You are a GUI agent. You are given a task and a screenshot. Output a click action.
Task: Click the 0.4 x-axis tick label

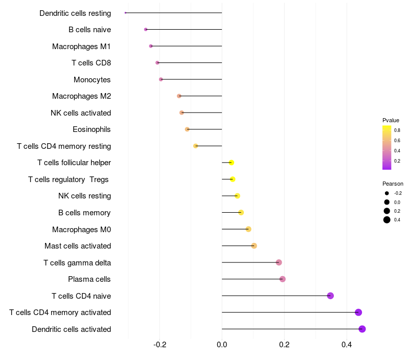[x=347, y=345]
